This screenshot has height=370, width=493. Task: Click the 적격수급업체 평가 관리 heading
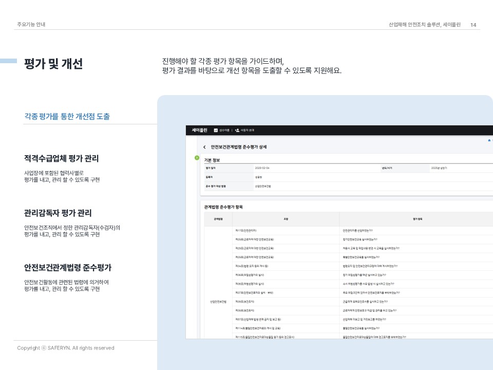coord(61,158)
